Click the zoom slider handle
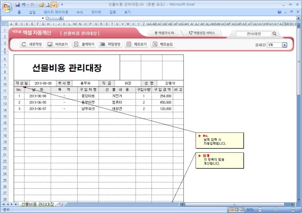This screenshot has width=302, height=213. (x=275, y=209)
